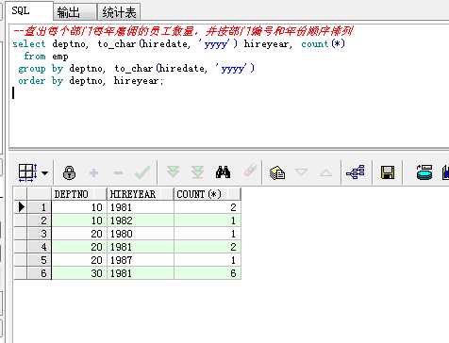The image size is (449, 343).
Task: Select row 4 in the row-number column
Action: click(x=39, y=247)
